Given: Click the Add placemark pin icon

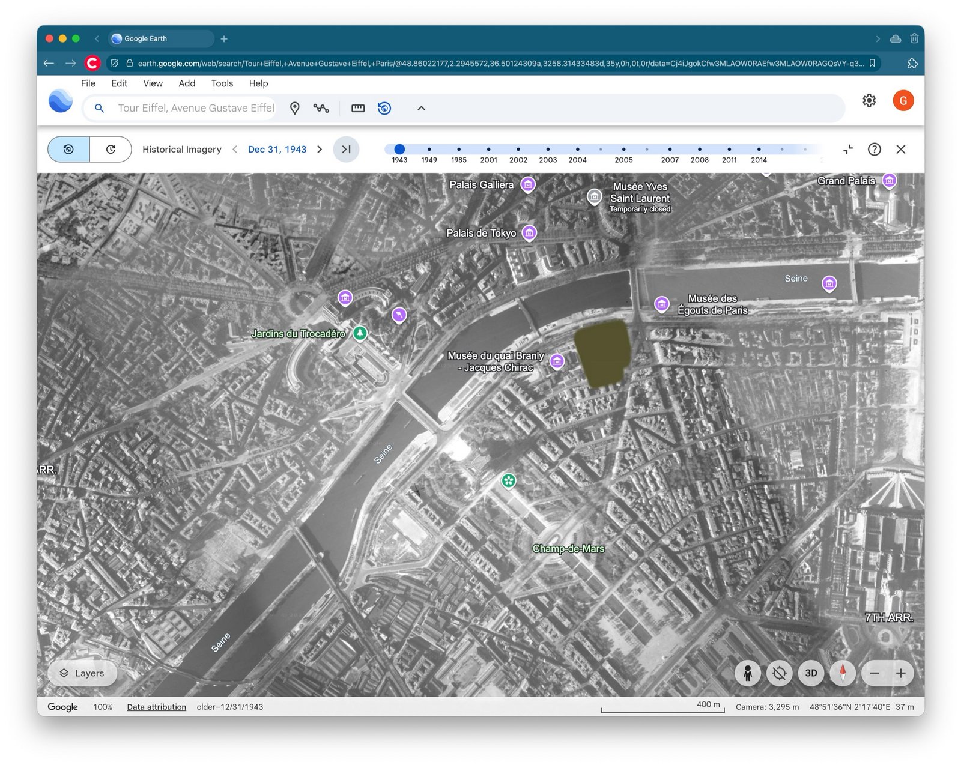Looking at the screenshot, I should click(x=294, y=108).
